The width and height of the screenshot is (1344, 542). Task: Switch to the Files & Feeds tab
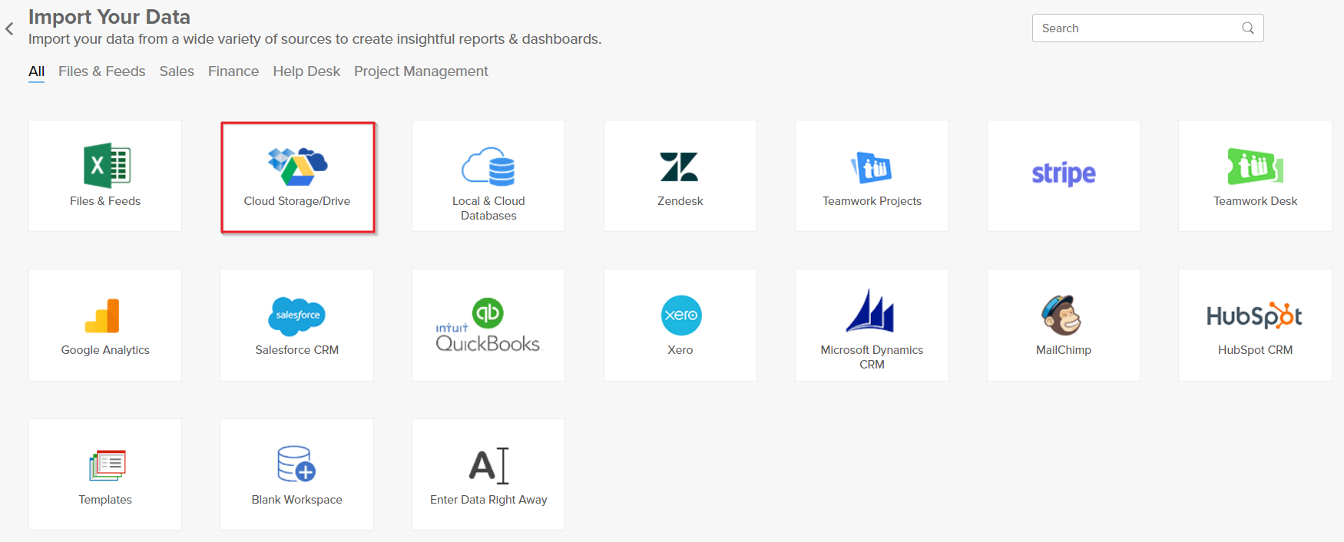pyautogui.click(x=102, y=71)
